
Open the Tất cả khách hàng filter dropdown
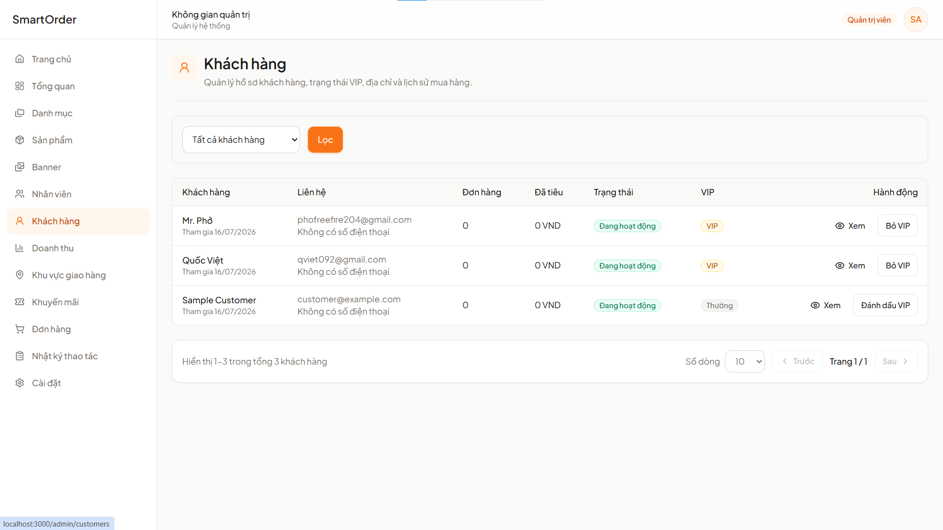241,140
